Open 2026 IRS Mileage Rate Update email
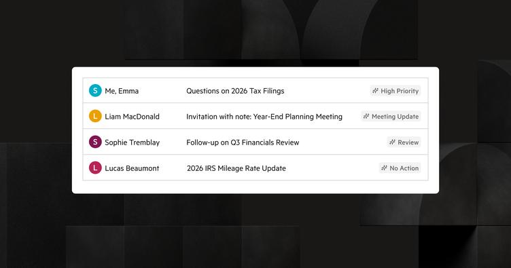Viewport: 511px width, 268px height. pos(236,168)
